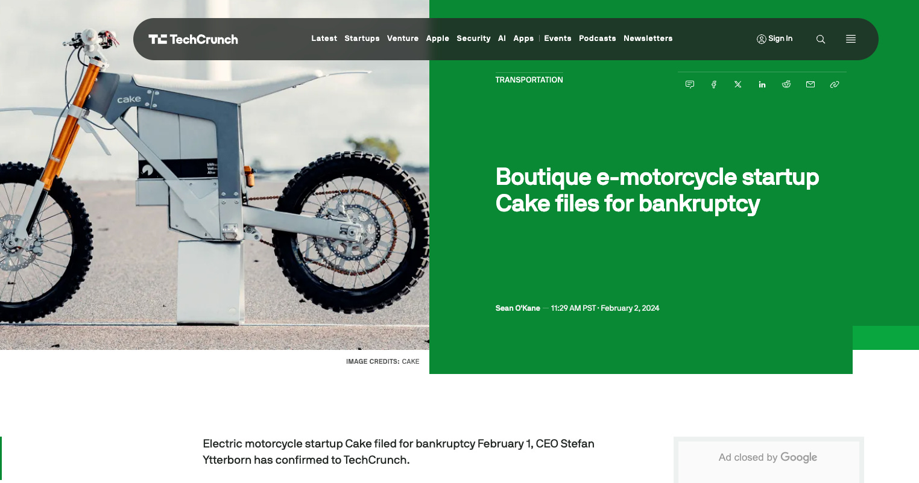Open the Startups section
Screen dimensions: 919x483
coord(362,39)
